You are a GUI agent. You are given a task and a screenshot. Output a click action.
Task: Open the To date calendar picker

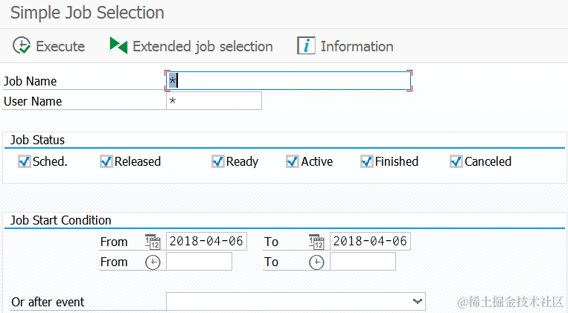[316, 242]
